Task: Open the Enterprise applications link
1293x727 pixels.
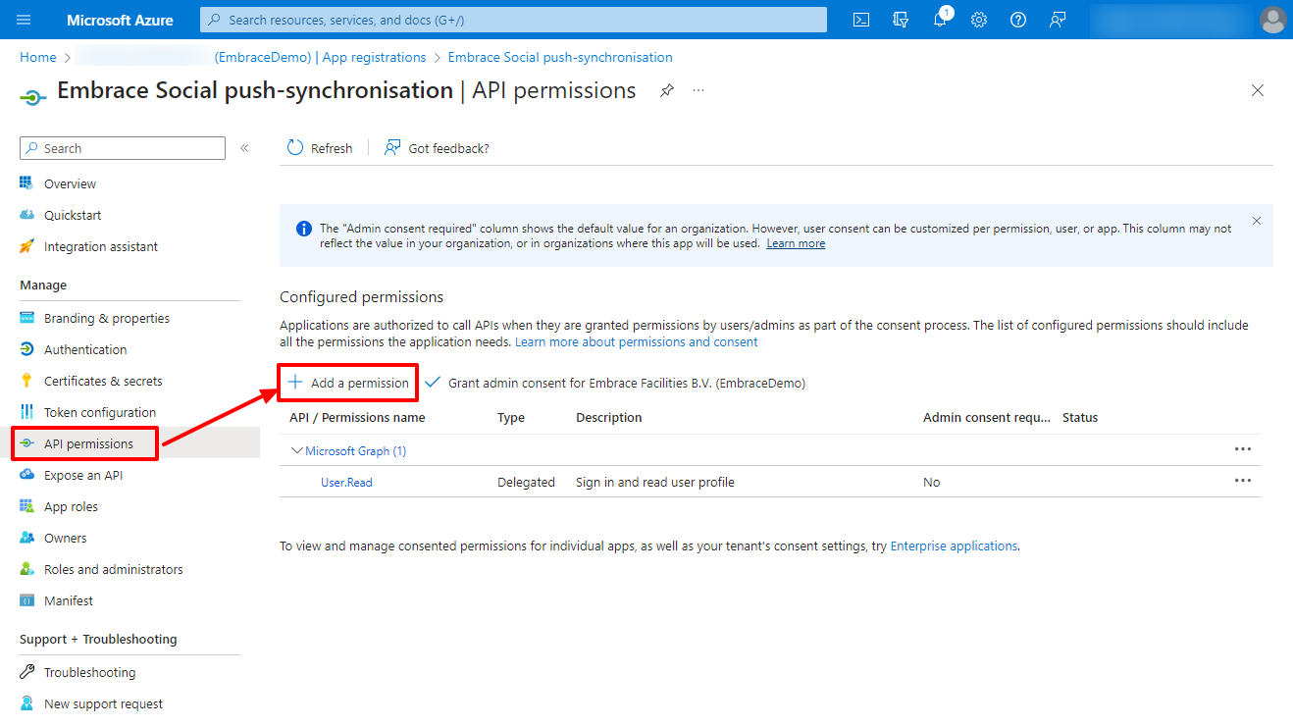Action: coord(954,545)
